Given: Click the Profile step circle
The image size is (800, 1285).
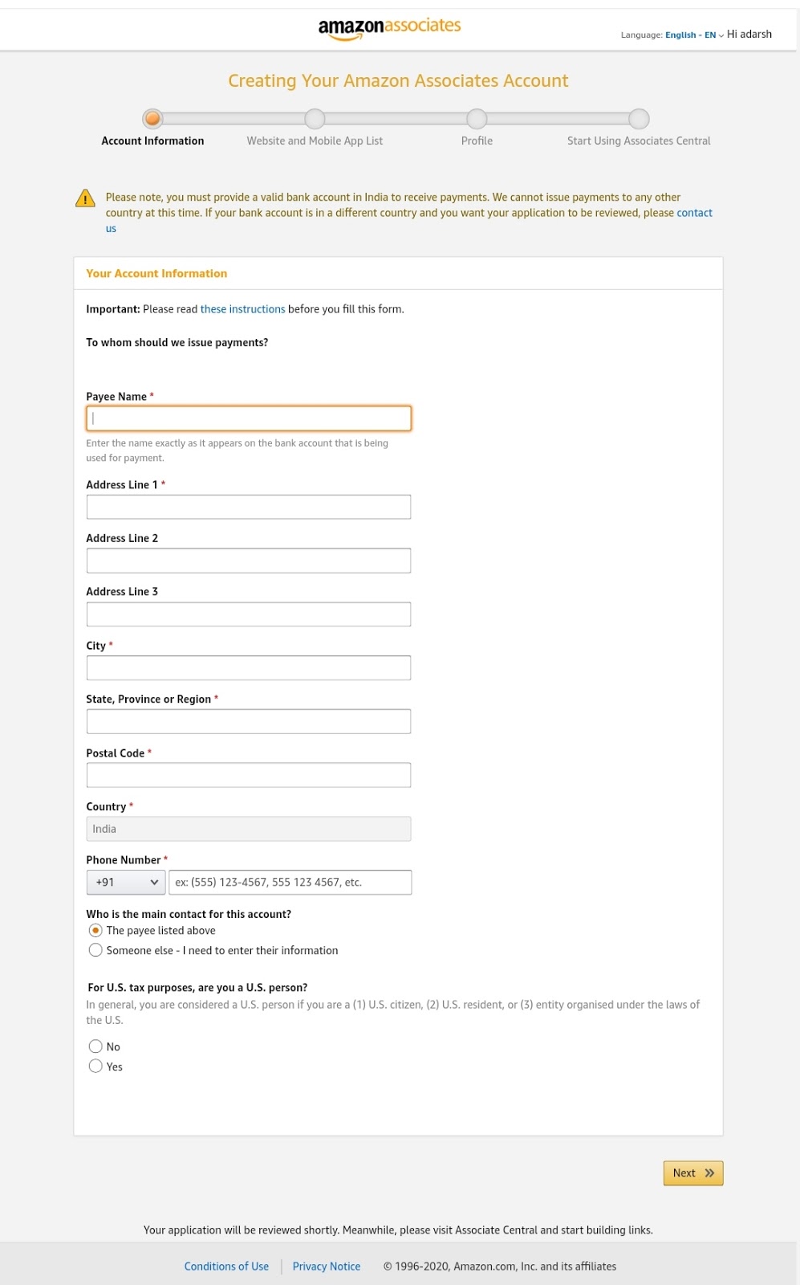Looking at the screenshot, I should tap(477, 118).
